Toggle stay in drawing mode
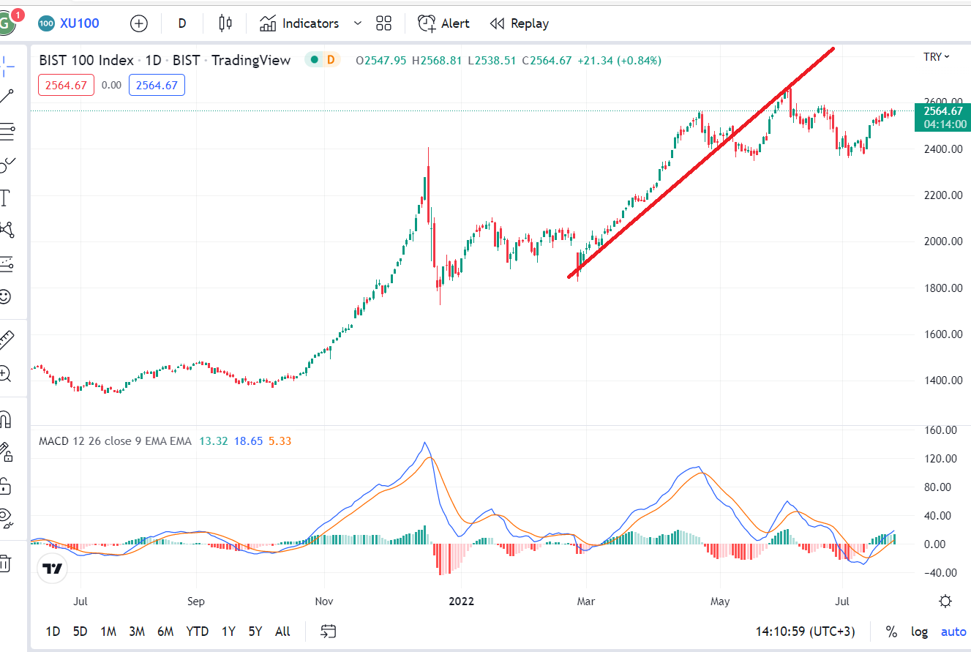The height and width of the screenshot is (652, 971). pos(6,452)
